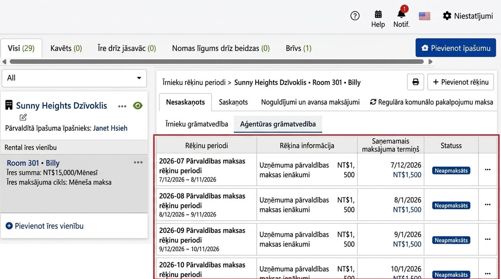Select the Brīvs (1) tab
The width and height of the screenshot is (501, 279).
299,48
